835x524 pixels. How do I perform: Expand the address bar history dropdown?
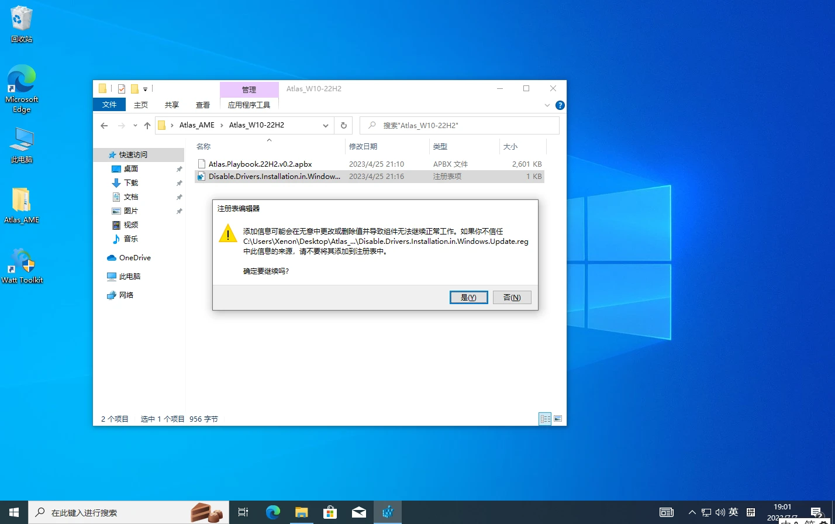[x=326, y=125]
